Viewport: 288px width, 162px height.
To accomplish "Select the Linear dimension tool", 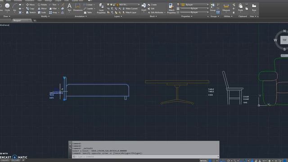I will click(88, 5).
